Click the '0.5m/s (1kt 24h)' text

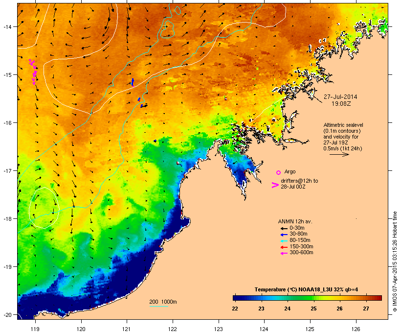click(343, 148)
